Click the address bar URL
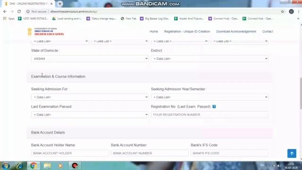The height and width of the screenshot is (170, 302). [74, 11]
